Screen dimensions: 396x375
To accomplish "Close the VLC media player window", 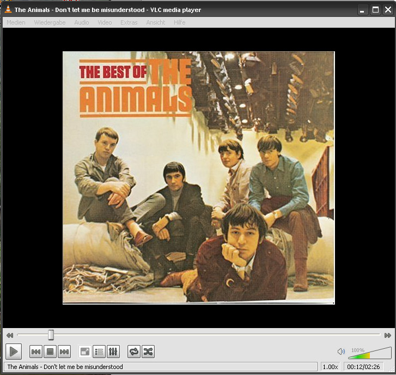I will (x=388, y=10).
